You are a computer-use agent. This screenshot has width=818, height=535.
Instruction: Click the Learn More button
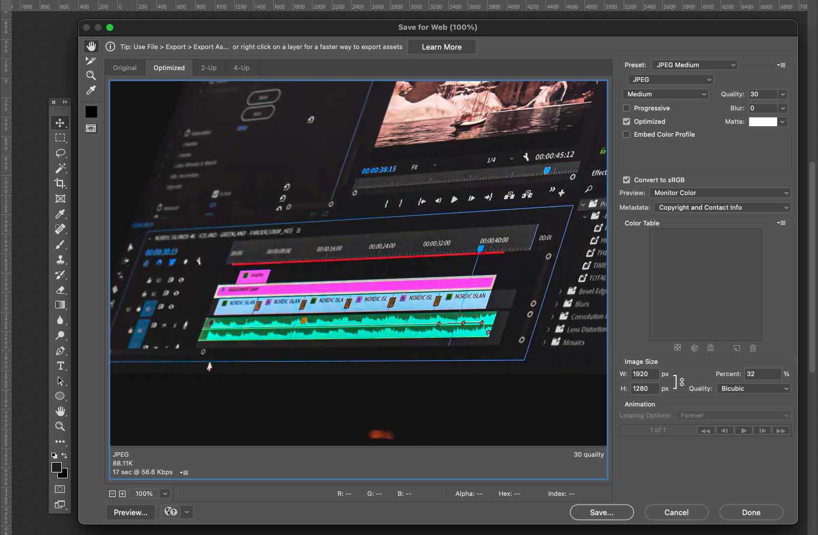tap(441, 47)
